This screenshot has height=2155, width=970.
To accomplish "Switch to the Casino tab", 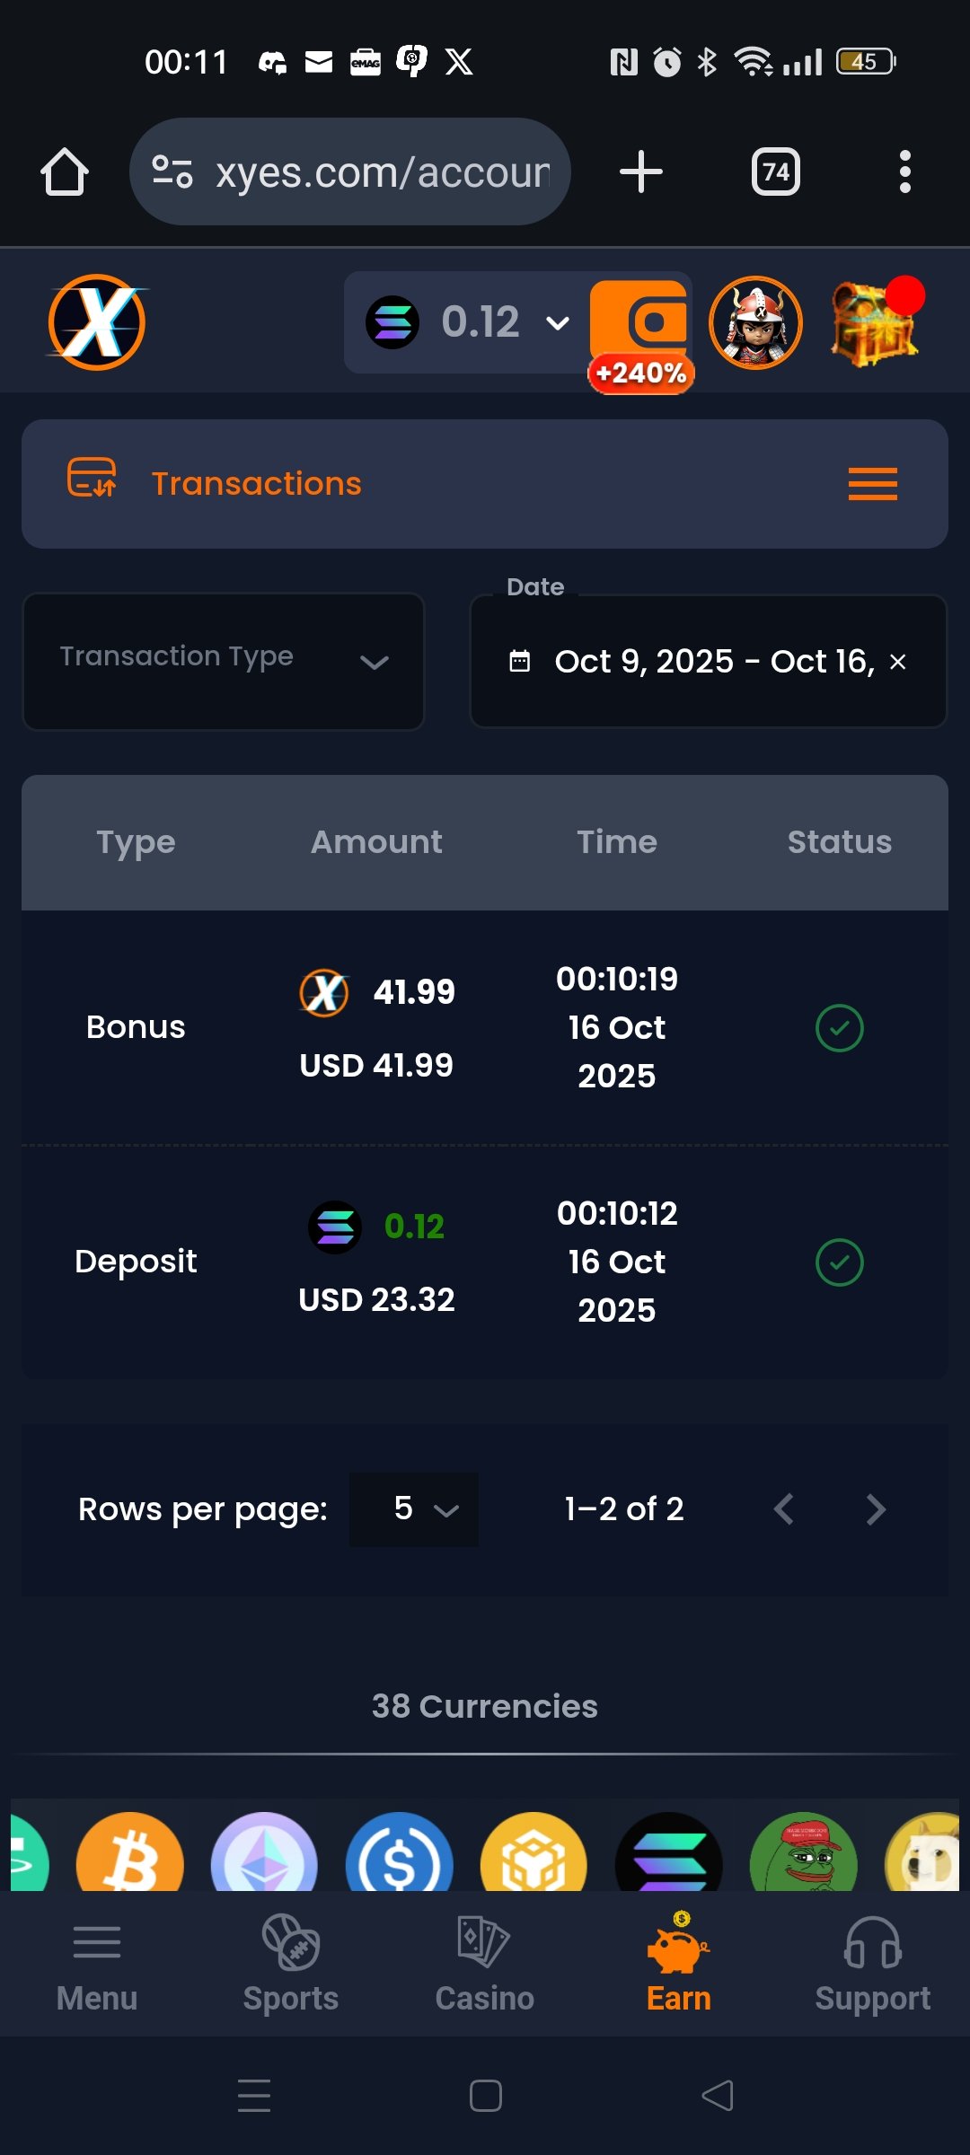I will pyautogui.click(x=485, y=1965).
